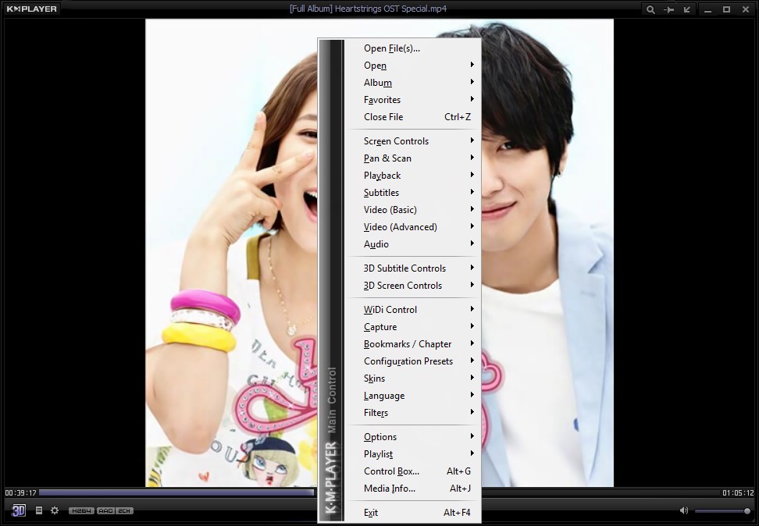Open settings with the gear icon
This screenshot has width=759, height=526.
54,510
